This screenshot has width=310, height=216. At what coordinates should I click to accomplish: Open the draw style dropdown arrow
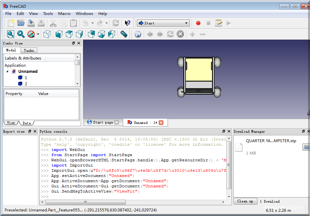click(38, 34)
